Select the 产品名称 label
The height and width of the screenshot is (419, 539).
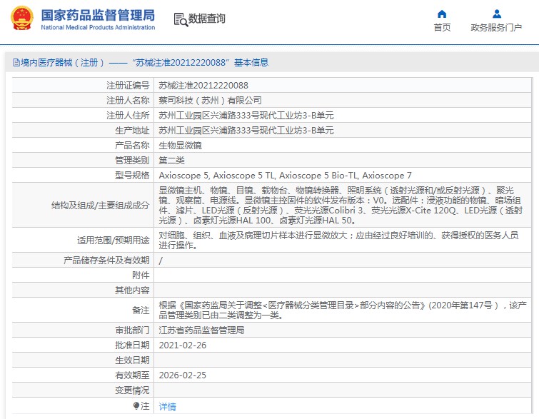pos(132,146)
